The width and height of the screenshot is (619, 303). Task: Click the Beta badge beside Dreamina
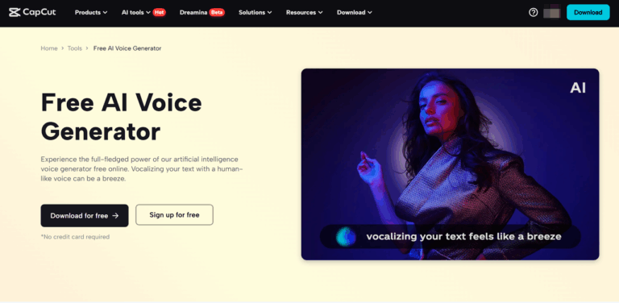pos(217,12)
